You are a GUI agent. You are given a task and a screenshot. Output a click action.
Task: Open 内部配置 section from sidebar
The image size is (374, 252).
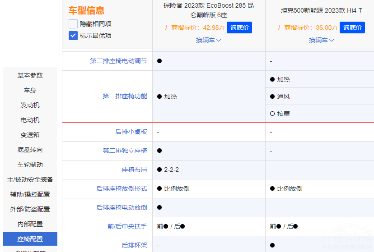click(30, 224)
